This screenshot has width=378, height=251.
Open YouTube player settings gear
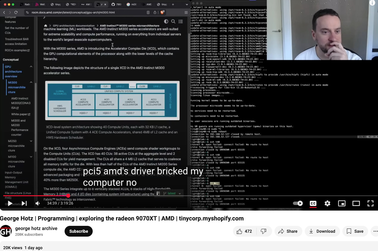pos(327,203)
